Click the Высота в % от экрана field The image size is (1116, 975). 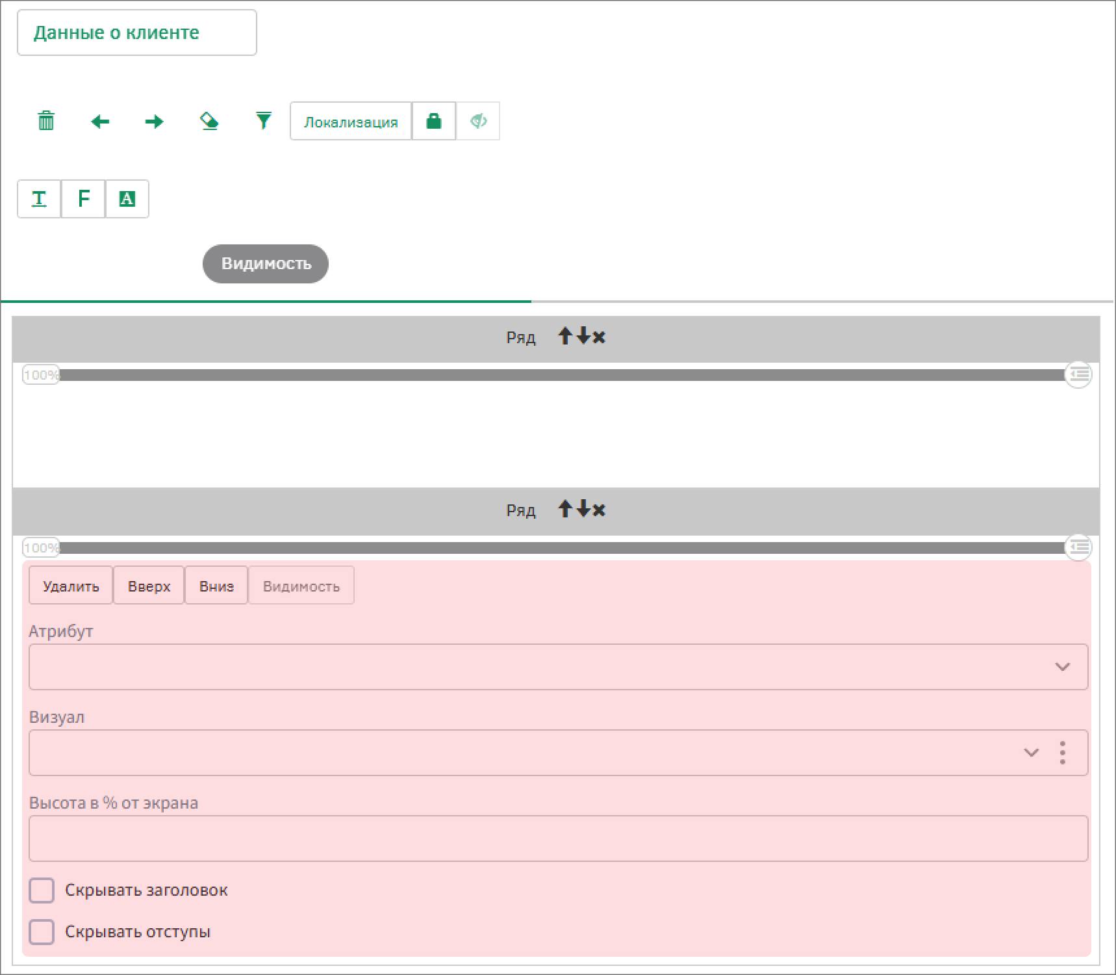pos(558,838)
